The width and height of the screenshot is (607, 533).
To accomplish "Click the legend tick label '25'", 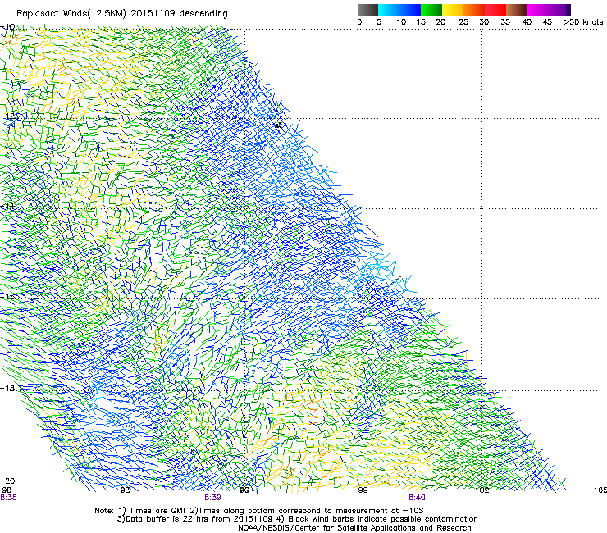I will click(x=463, y=22).
